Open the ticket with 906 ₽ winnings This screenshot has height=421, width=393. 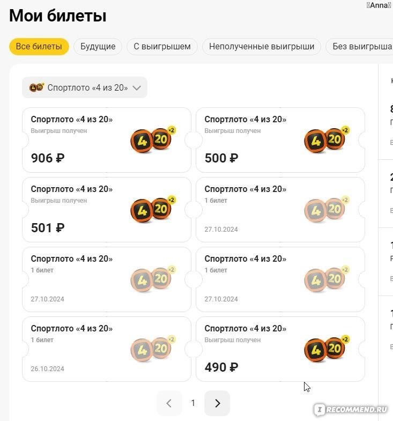click(107, 140)
